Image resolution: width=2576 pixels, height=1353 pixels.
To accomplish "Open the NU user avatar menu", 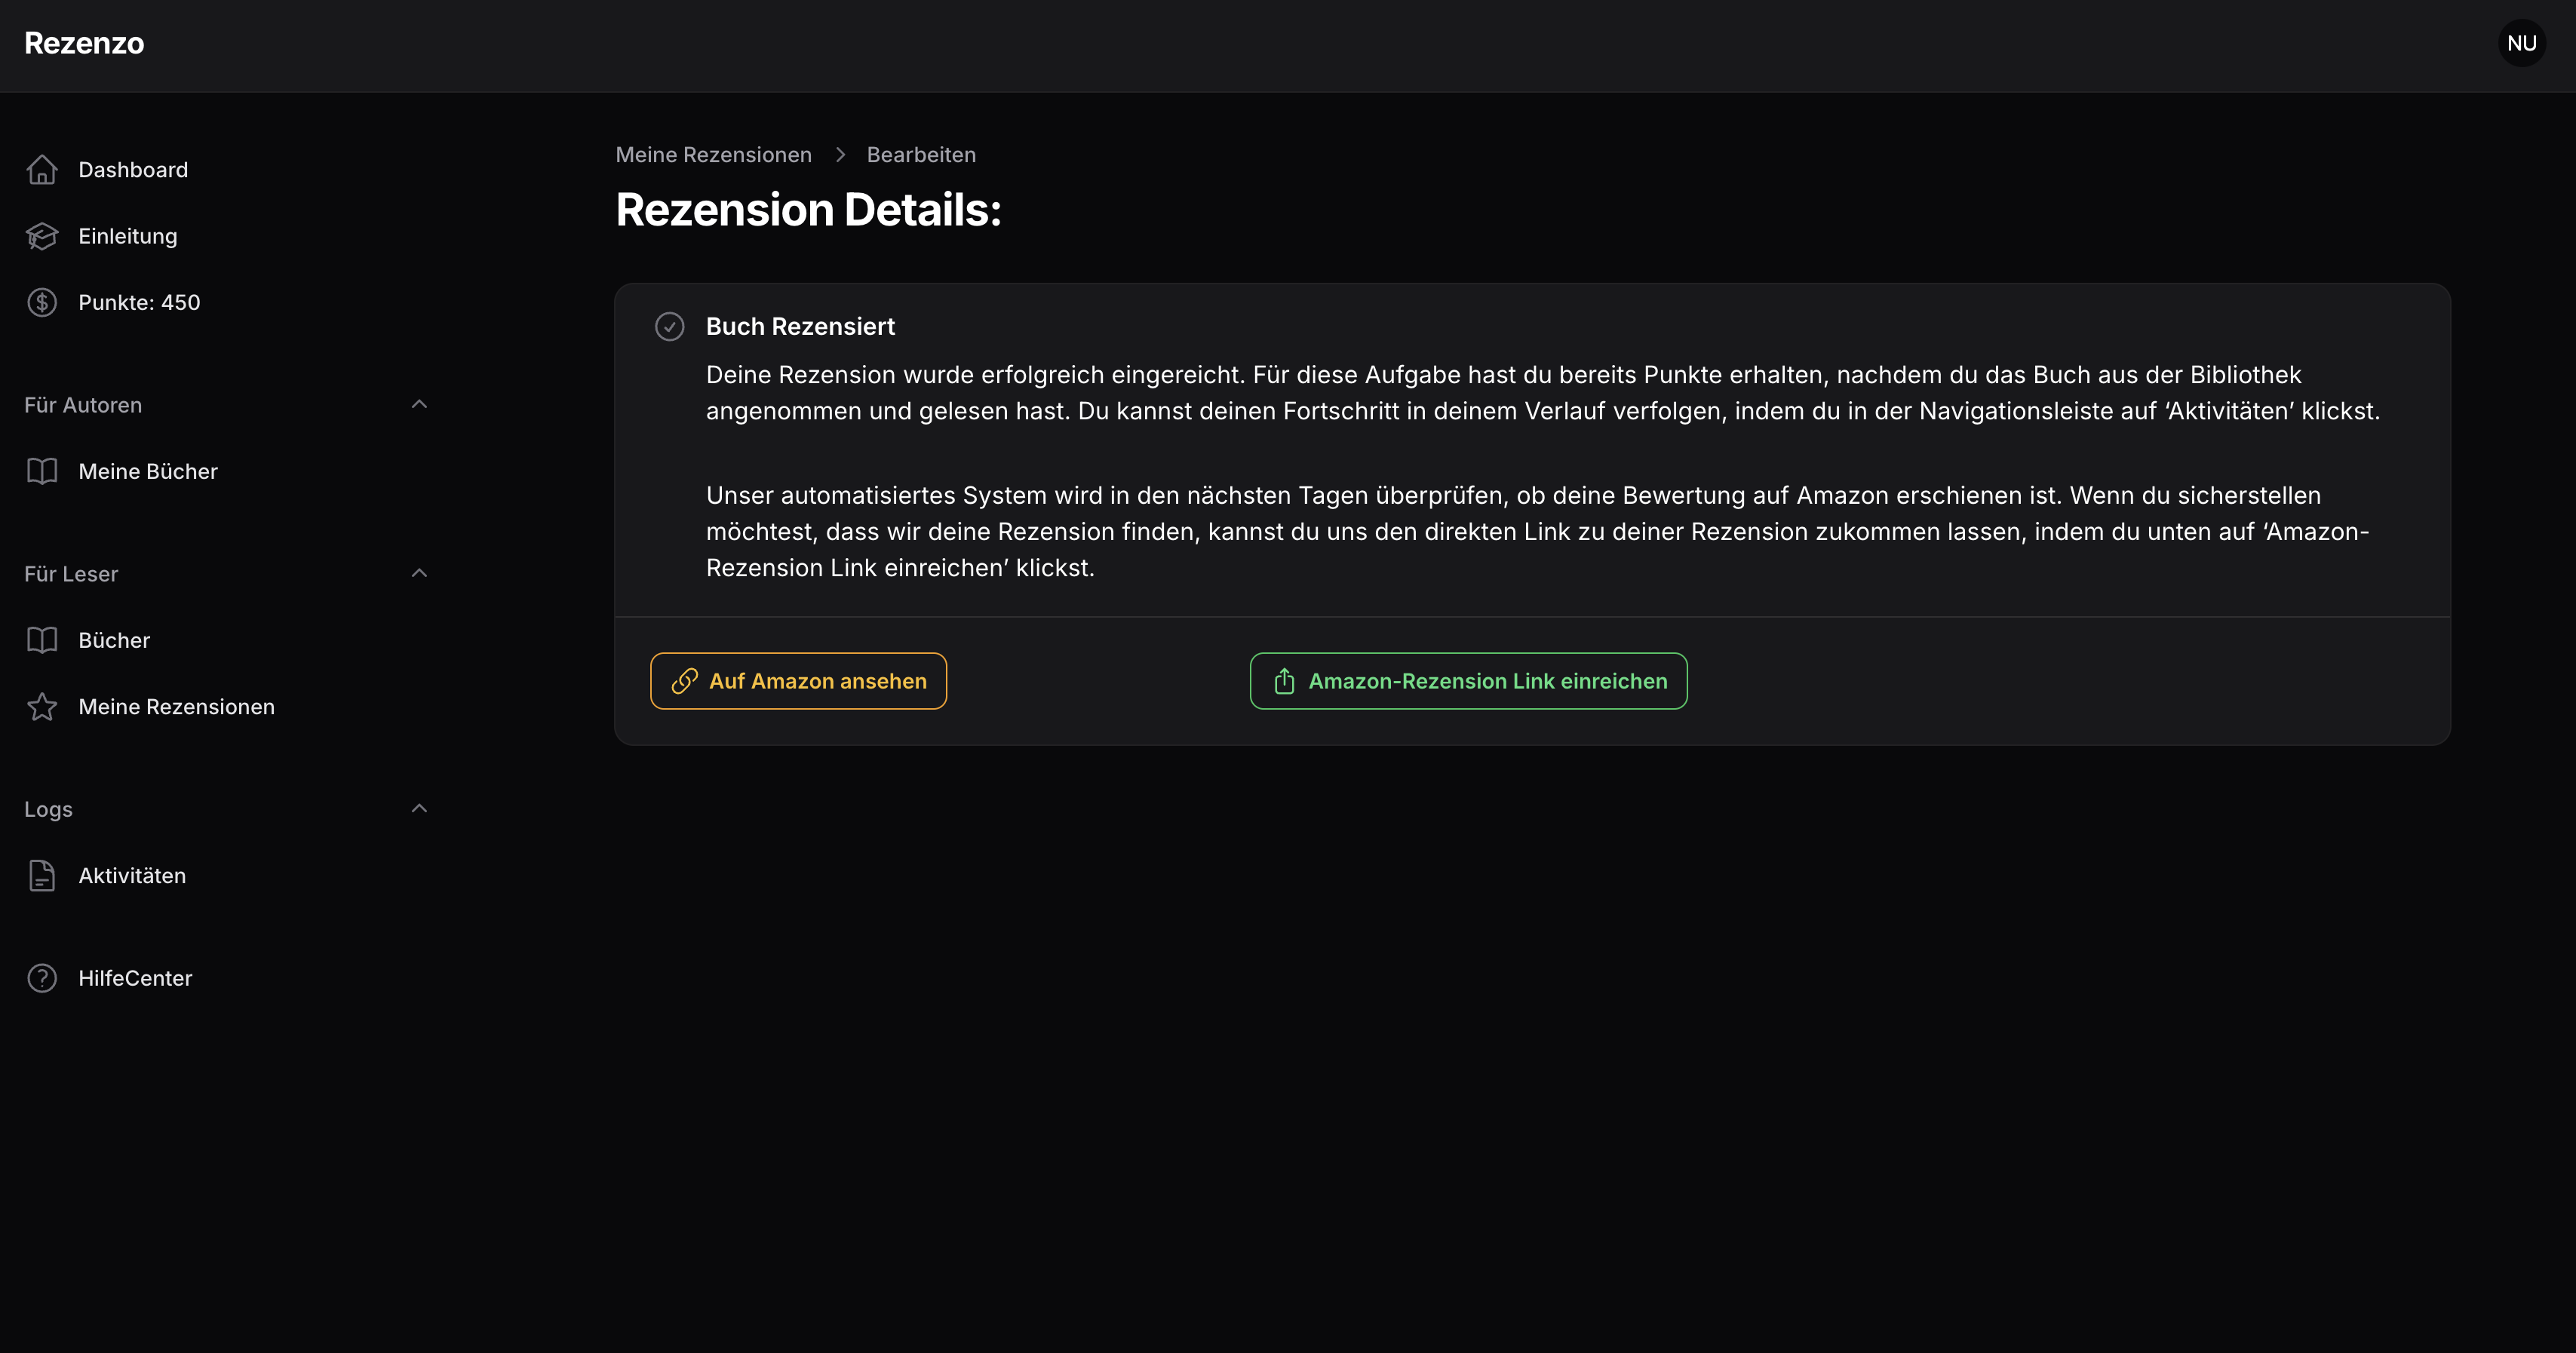I will pyautogui.click(x=2522, y=43).
